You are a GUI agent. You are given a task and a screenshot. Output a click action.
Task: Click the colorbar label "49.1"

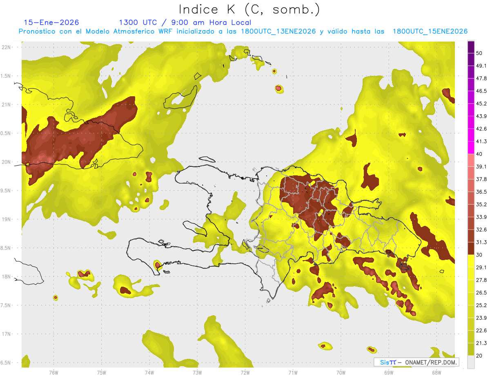click(481, 66)
